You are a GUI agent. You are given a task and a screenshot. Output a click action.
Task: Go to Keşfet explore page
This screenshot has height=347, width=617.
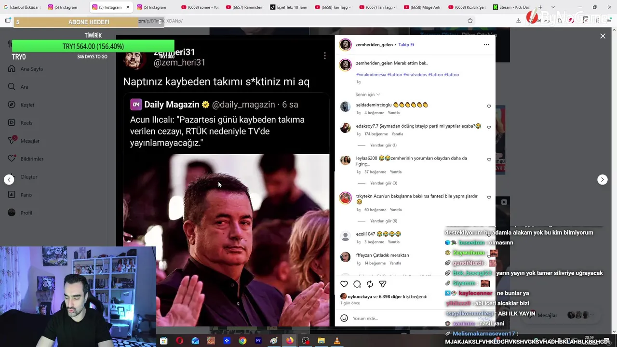click(22, 105)
